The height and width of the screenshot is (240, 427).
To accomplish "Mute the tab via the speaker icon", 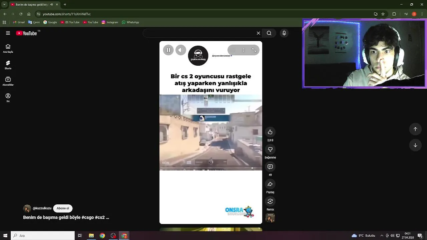I will pyautogui.click(x=51, y=4).
